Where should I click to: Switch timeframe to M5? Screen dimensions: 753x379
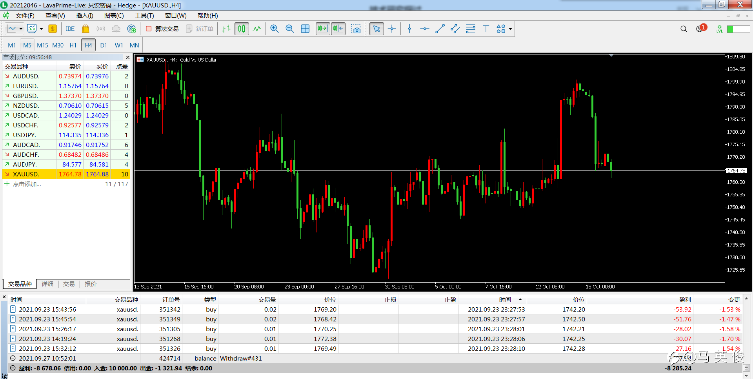pos(27,45)
